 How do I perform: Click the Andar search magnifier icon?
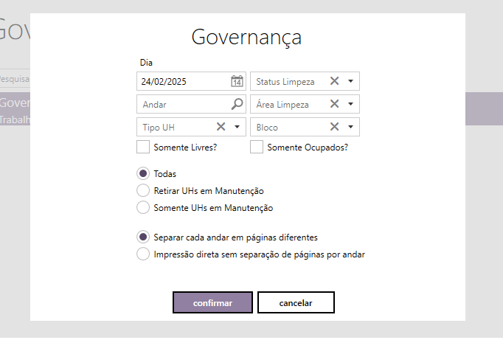[x=237, y=104]
